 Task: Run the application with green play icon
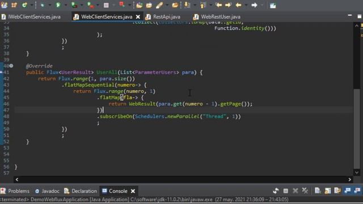(58, 5)
